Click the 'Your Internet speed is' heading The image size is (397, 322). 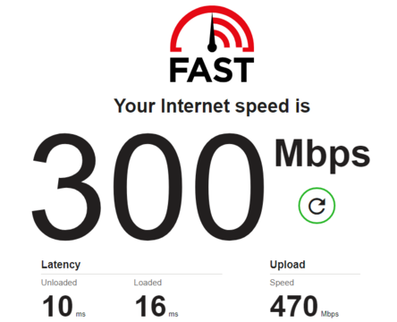[x=212, y=106]
